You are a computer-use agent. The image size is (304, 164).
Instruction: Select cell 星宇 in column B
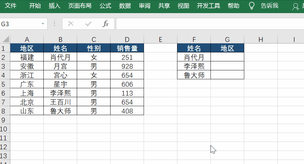60,84
